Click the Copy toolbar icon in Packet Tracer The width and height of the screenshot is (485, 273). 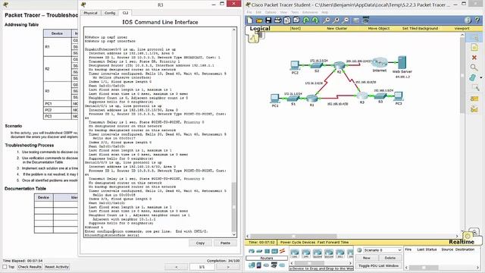coord(287,20)
